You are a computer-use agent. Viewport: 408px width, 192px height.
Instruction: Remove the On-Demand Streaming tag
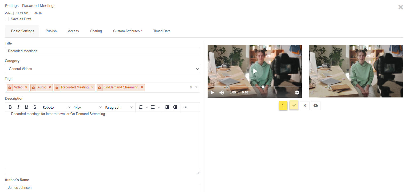tap(142, 87)
